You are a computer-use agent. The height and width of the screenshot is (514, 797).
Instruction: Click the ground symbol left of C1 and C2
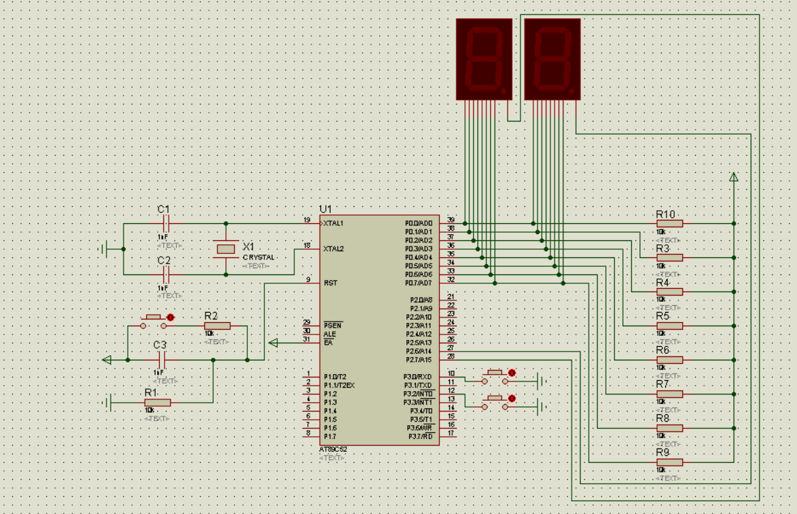point(104,249)
